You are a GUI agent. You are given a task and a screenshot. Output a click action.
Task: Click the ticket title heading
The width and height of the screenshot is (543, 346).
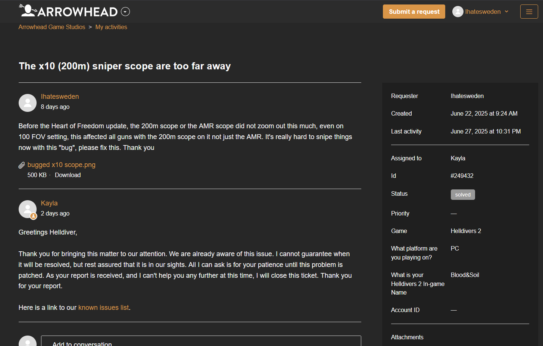[125, 66]
